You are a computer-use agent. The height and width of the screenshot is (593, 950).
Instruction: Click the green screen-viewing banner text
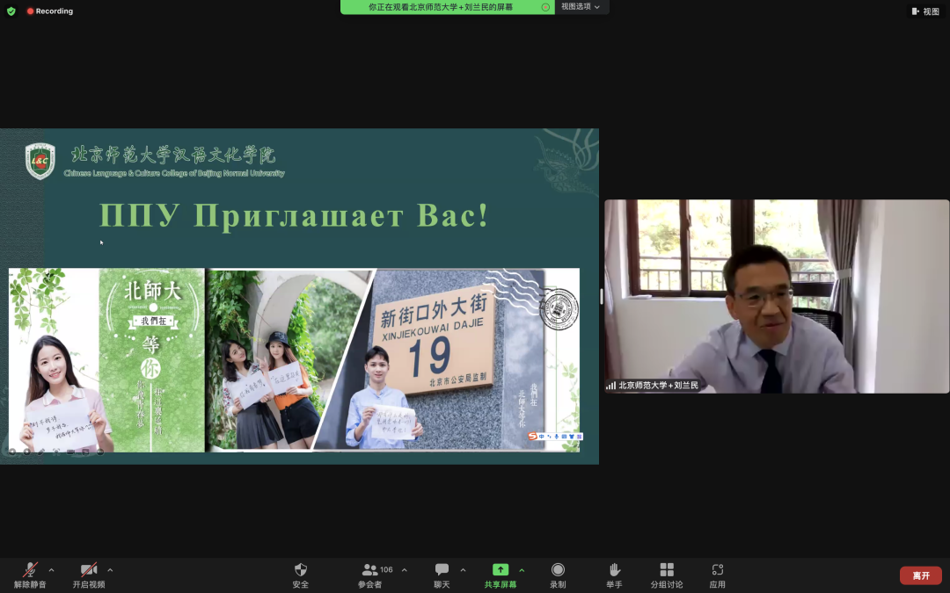[441, 7]
